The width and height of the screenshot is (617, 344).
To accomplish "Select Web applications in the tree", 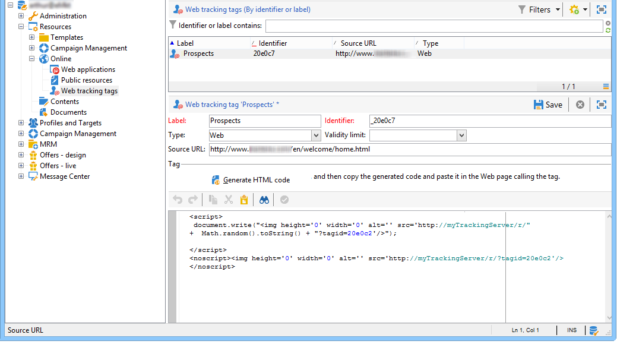I will (x=88, y=70).
